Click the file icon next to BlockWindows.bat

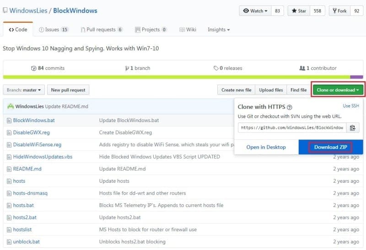click(9, 120)
